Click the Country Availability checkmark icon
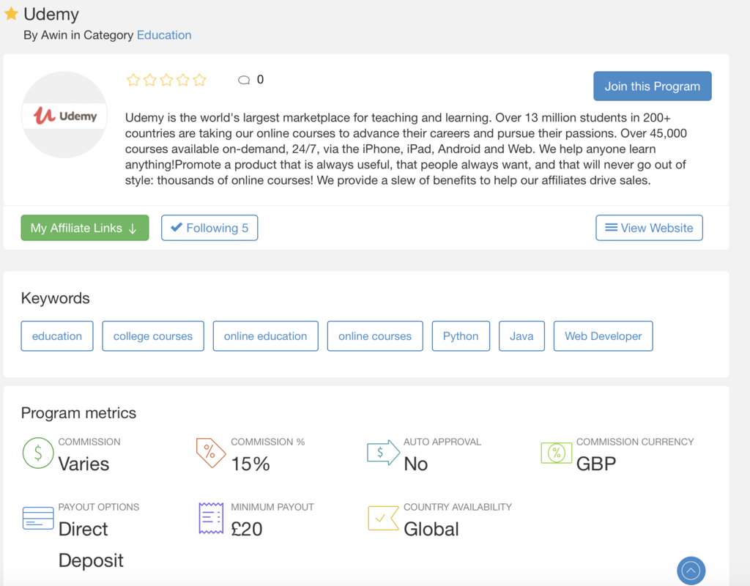The height and width of the screenshot is (586, 750). [x=383, y=518]
